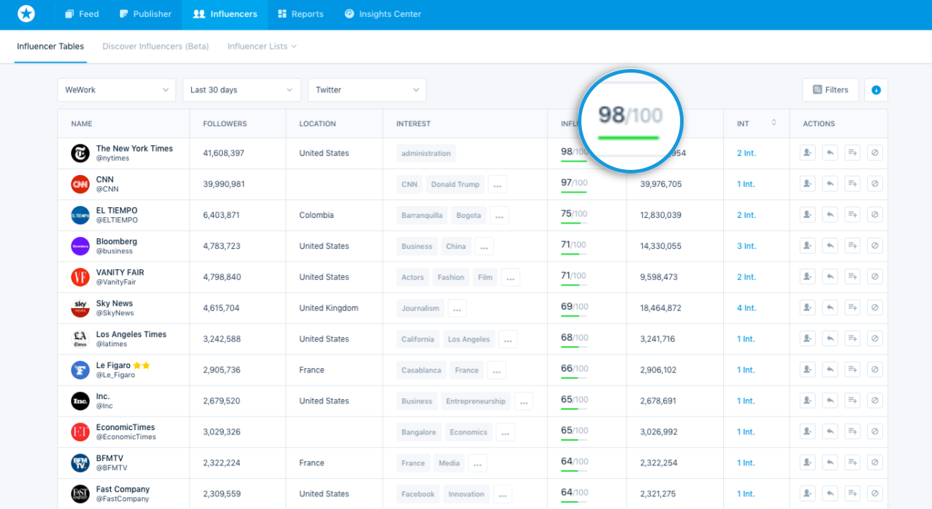Click the administration interest tag
Image resolution: width=932 pixels, height=509 pixels.
(426, 153)
